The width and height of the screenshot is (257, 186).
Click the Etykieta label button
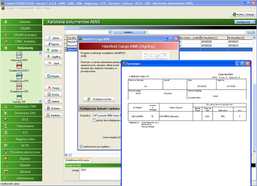53,108
